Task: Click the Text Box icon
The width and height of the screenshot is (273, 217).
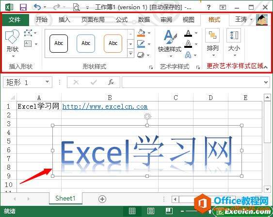Action: tap(28, 43)
